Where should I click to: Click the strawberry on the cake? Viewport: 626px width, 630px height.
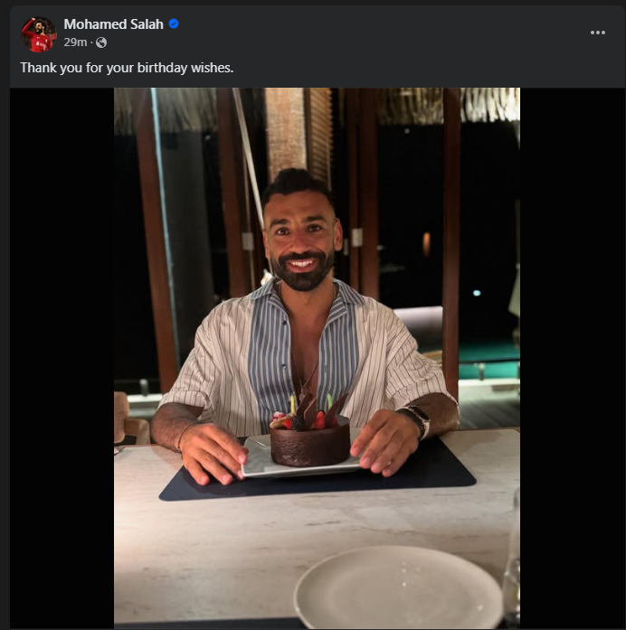pos(319,419)
